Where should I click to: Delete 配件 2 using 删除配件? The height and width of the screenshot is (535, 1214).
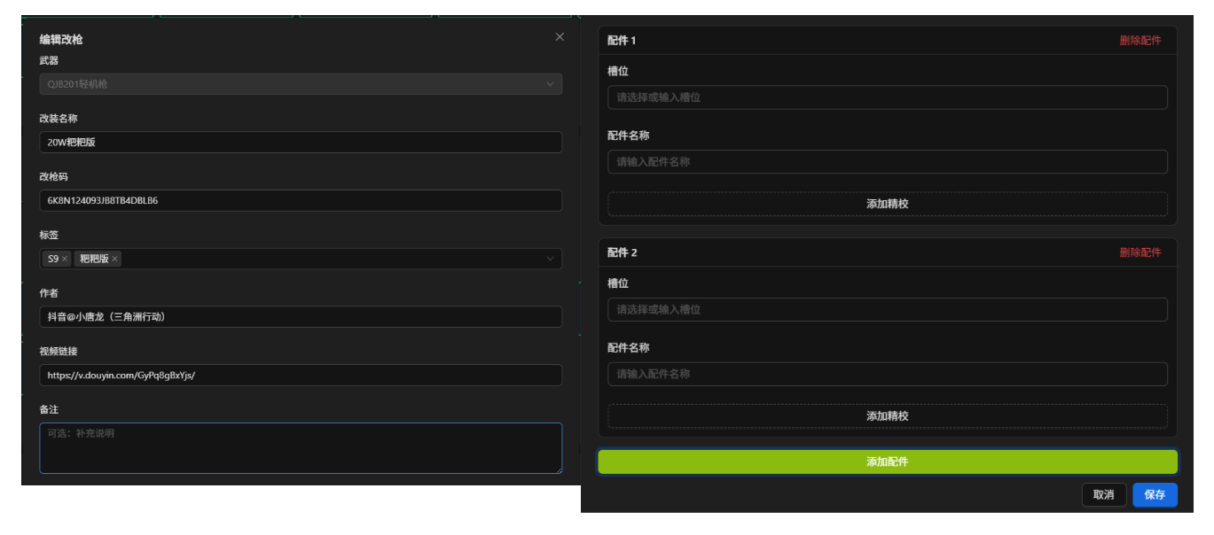1140,252
